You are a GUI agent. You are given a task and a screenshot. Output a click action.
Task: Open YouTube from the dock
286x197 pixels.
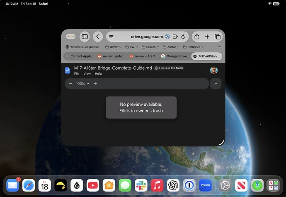coord(93,185)
